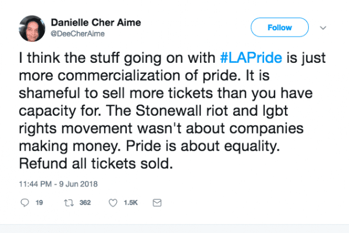Click "Pride is about equality." in tweet

coord(203,146)
